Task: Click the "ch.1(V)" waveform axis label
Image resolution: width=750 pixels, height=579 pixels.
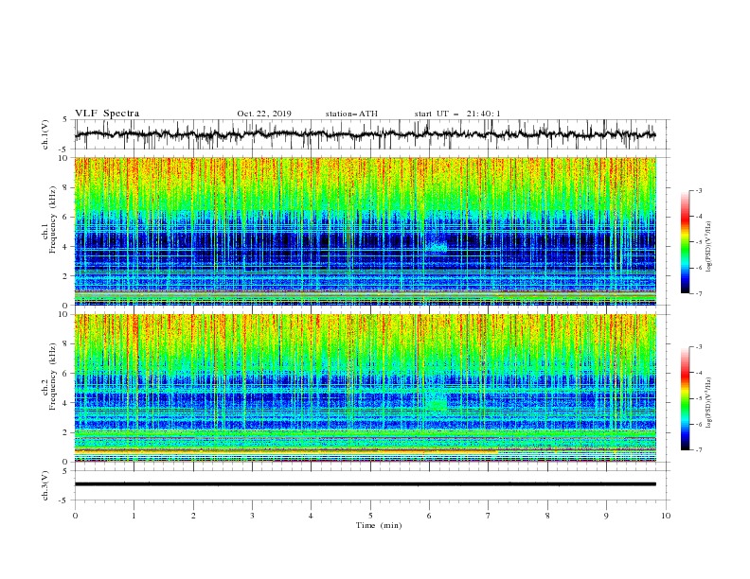Action: (45, 134)
